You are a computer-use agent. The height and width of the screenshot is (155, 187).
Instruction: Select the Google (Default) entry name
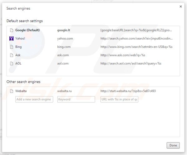27,30
